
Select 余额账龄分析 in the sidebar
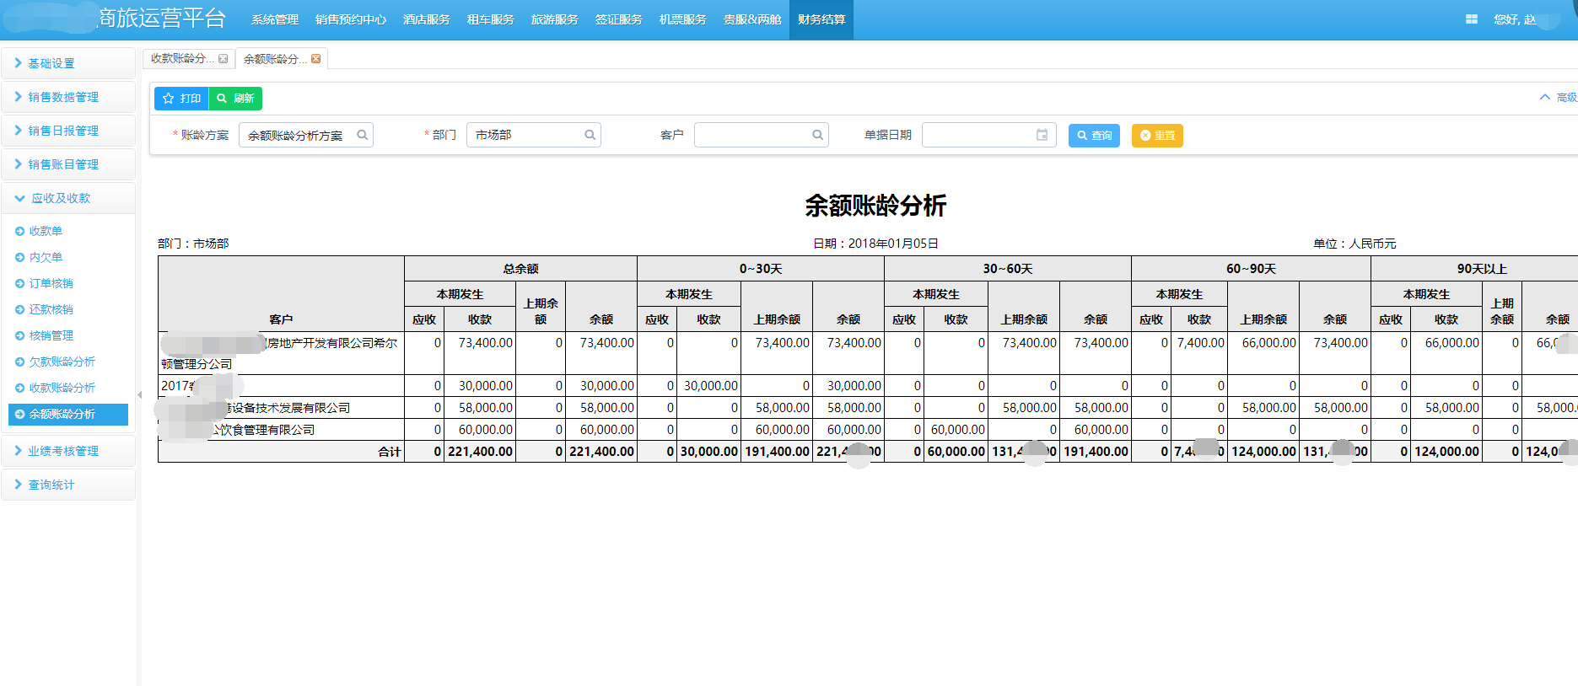click(68, 414)
